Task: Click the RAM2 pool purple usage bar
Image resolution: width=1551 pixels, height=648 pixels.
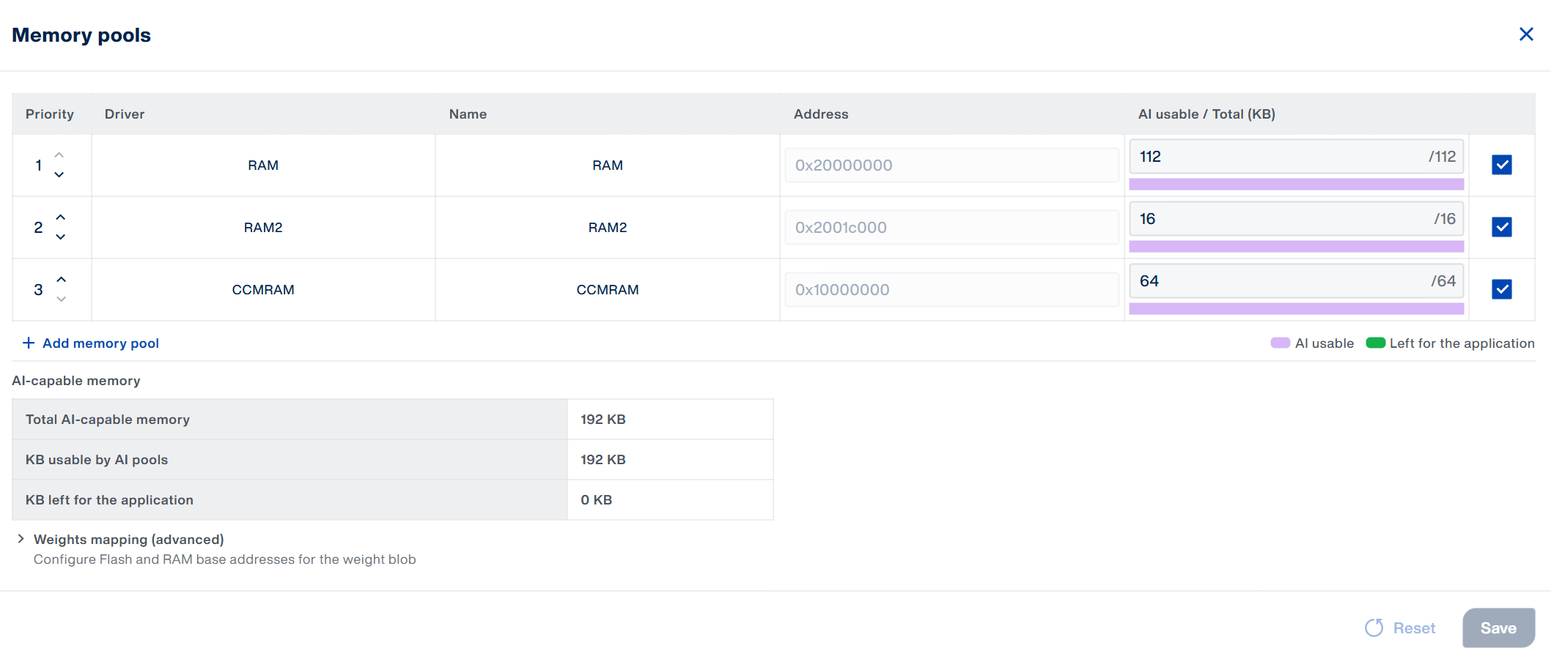Action: click(x=1297, y=247)
